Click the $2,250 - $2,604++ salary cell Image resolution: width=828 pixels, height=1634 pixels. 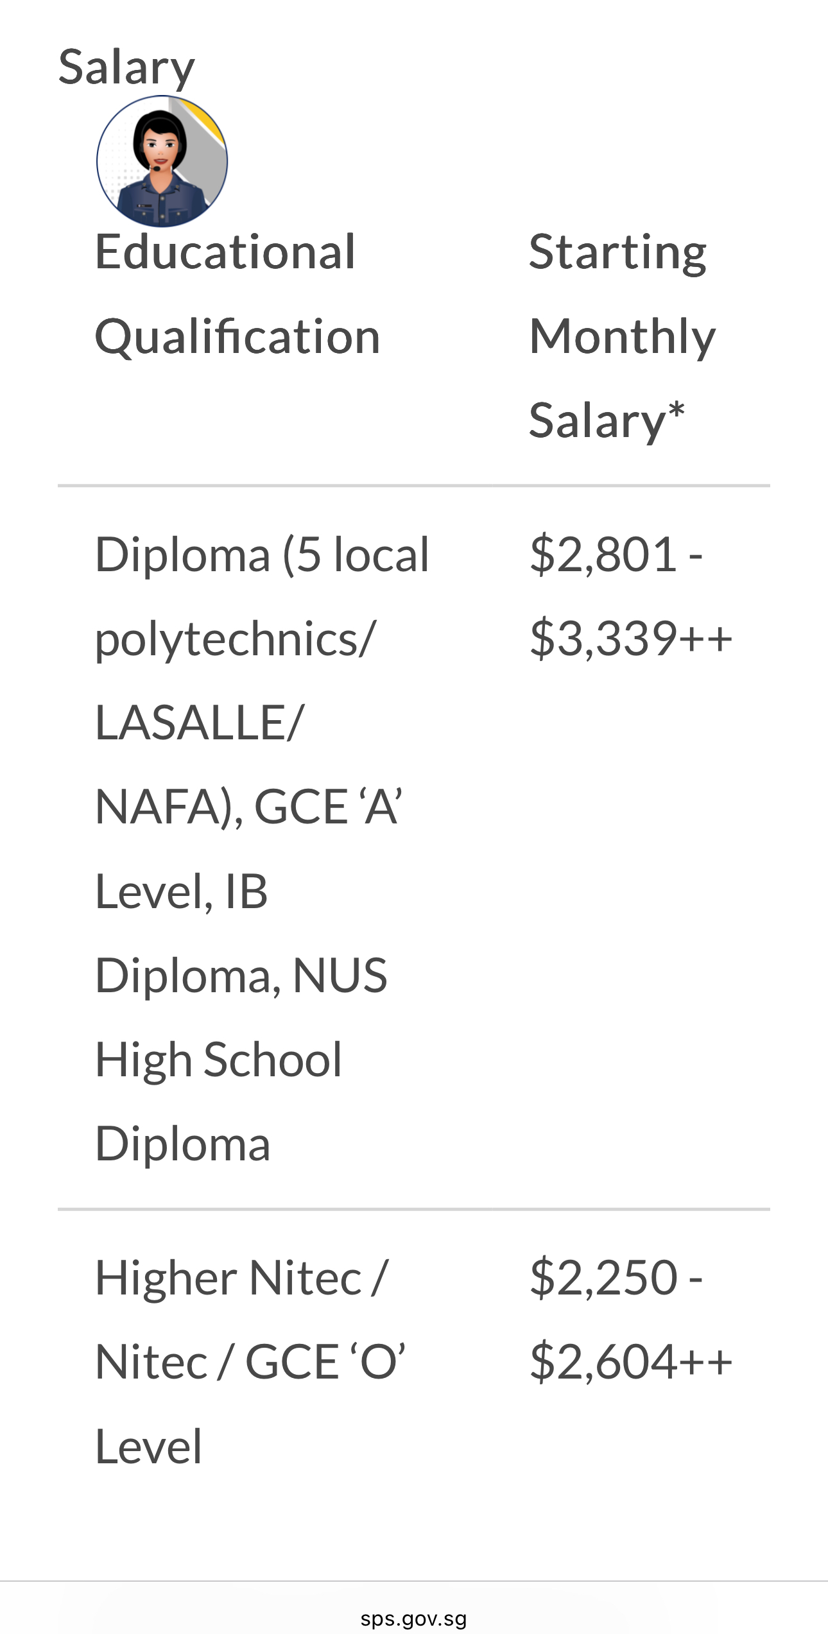pyautogui.click(x=631, y=1320)
